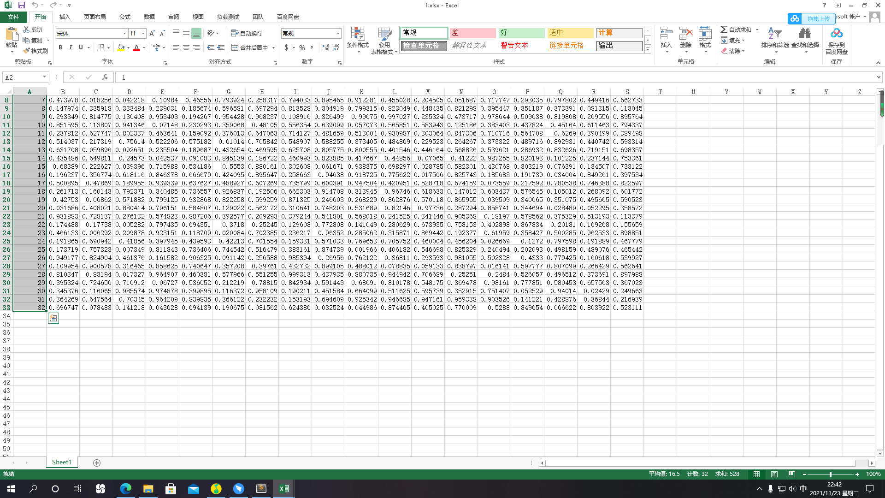The height and width of the screenshot is (498, 885).
Task: Switch to the 数据 ribbon tab
Action: pyautogui.click(x=149, y=17)
